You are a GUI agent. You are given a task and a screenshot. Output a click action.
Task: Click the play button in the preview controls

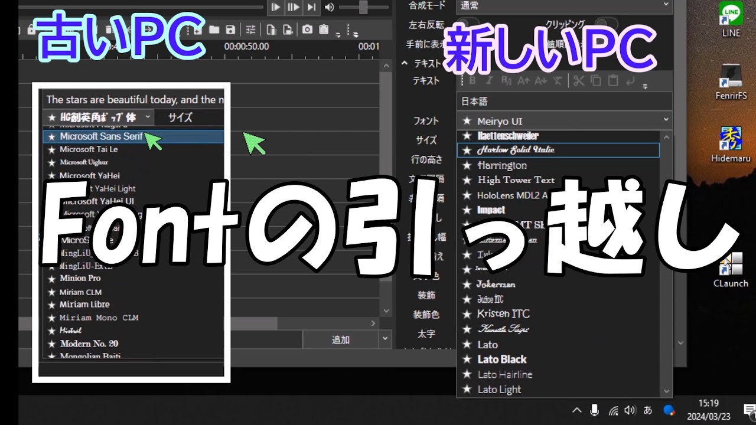click(x=275, y=7)
